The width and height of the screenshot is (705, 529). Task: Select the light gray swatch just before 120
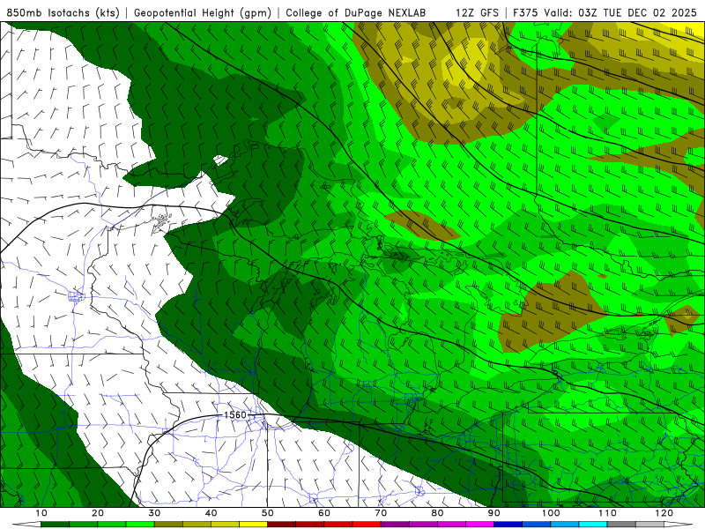coord(649,525)
